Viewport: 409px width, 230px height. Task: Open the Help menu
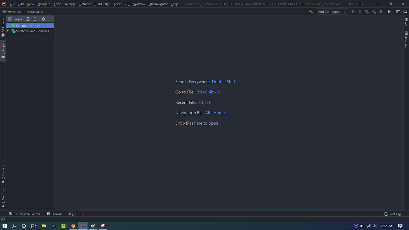175,4
